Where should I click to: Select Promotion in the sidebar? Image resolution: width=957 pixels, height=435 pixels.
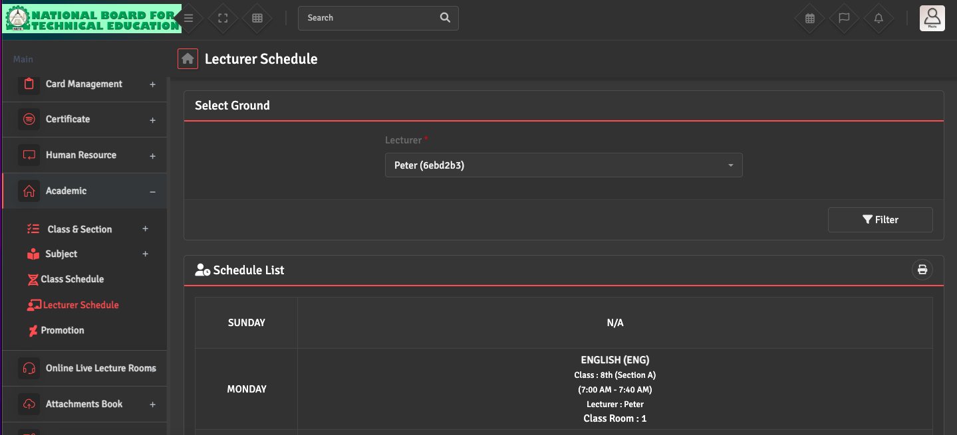tap(63, 331)
